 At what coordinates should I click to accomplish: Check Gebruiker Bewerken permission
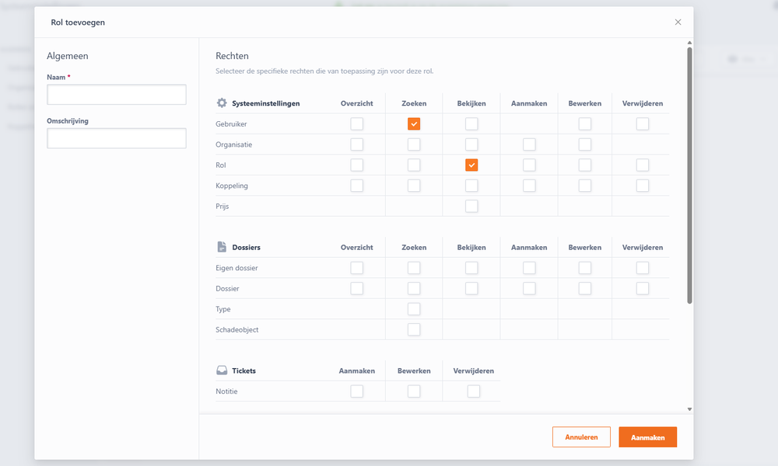(x=585, y=123)
